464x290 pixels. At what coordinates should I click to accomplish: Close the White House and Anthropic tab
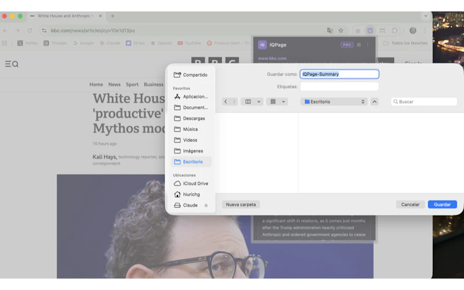[x=100, y=16]
